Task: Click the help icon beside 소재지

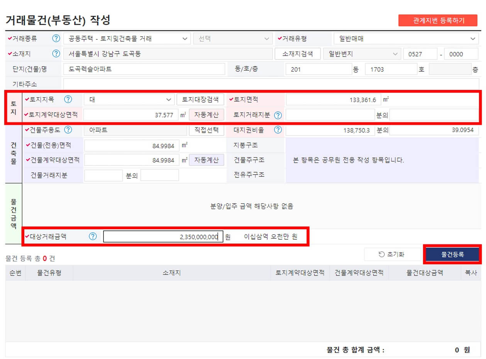Action: (56, 54)
